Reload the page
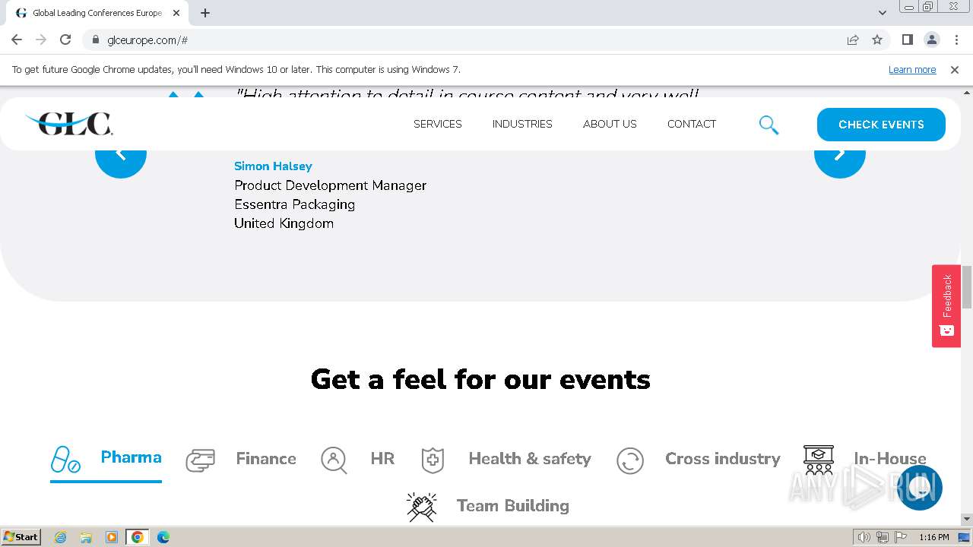Viewport: 973px width, 547px height. pos(65,40)
